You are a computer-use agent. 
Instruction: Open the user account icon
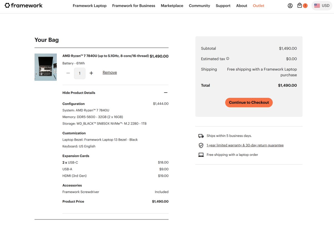pyautogui.click(x=290, y=6)
